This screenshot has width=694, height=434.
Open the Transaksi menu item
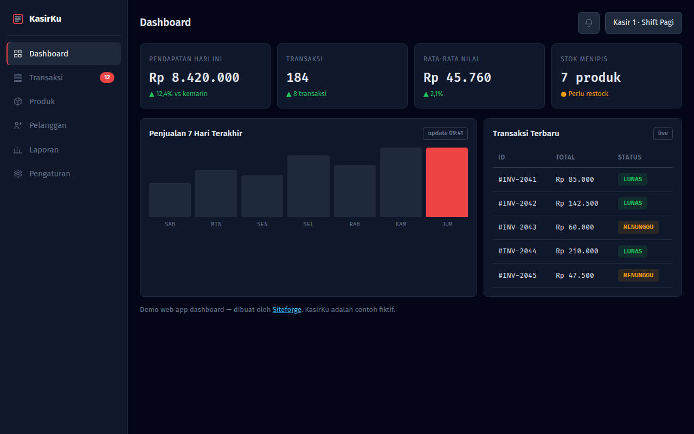point(64,78)
